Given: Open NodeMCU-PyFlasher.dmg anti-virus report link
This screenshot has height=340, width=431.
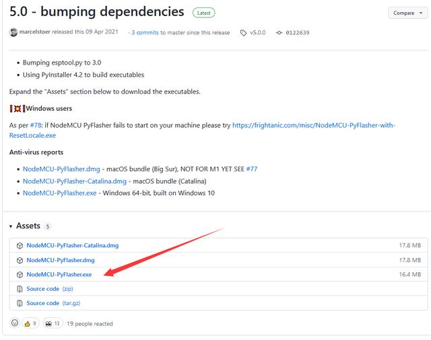Looking at the screenshot, I should [61, 169].
